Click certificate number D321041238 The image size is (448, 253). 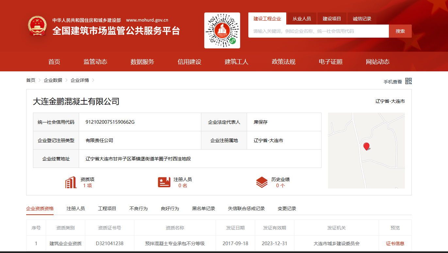110,244
